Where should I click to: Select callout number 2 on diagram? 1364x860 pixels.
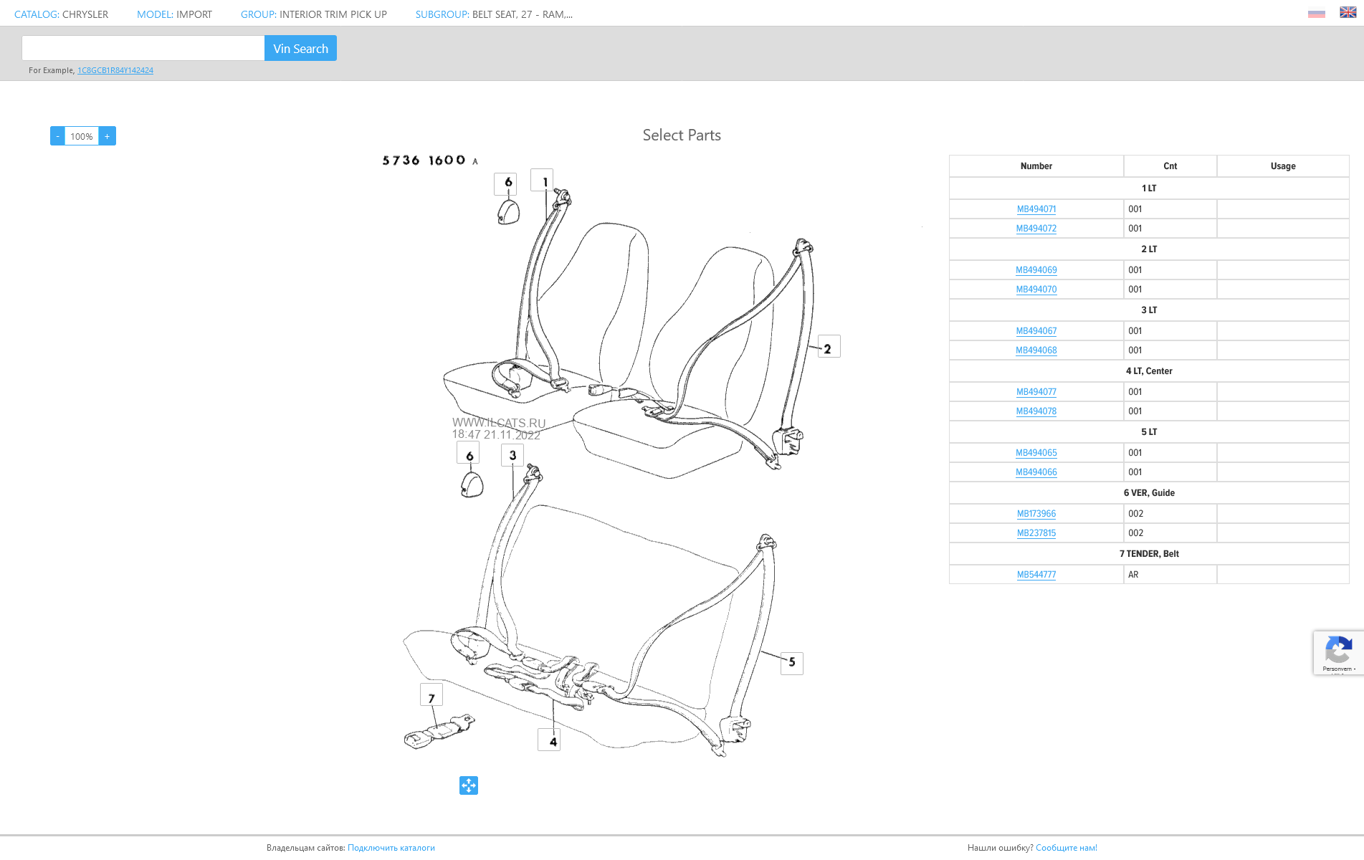829,347
